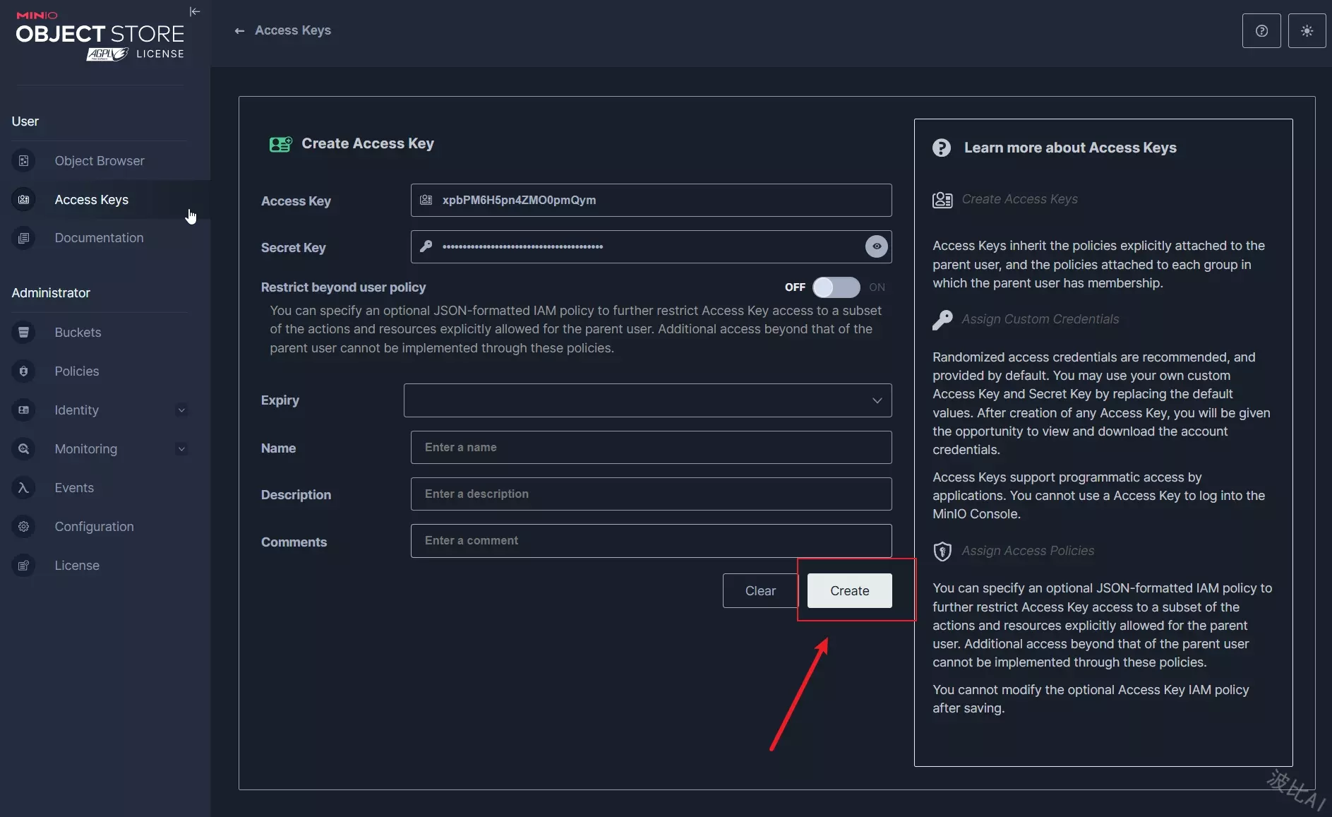1332x817 pixels.
Task: Click the Name input field
Action: 651,447
